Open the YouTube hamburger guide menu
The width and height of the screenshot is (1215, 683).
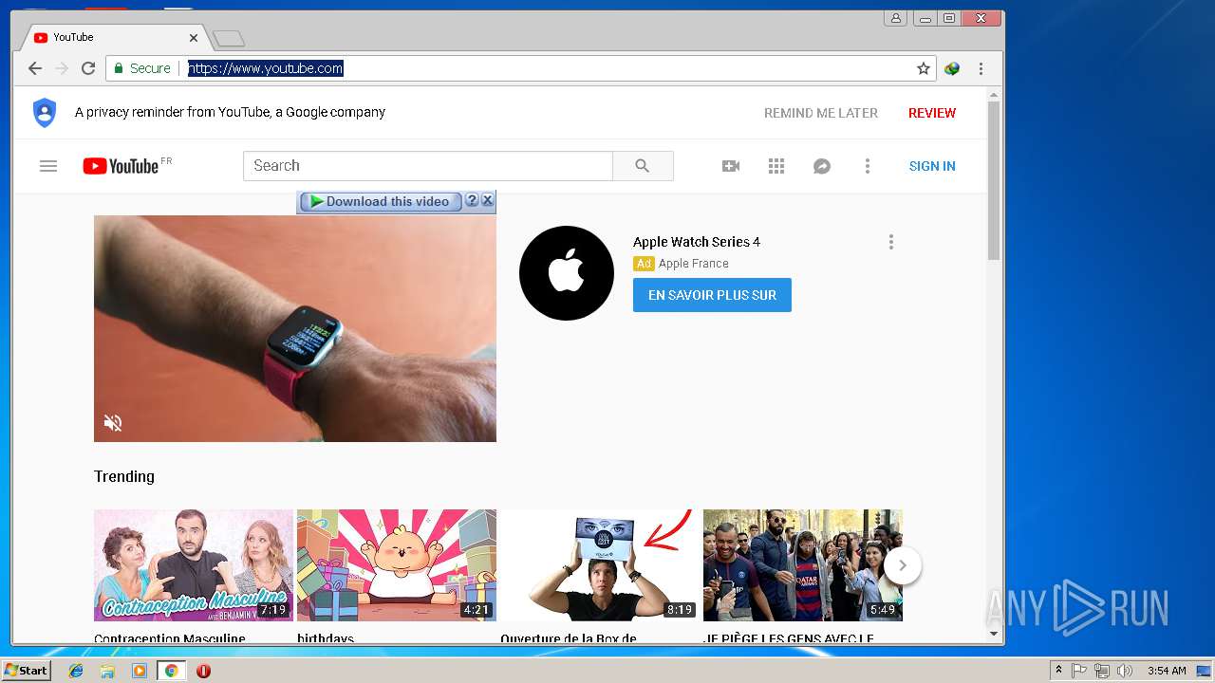pos(48,166)
